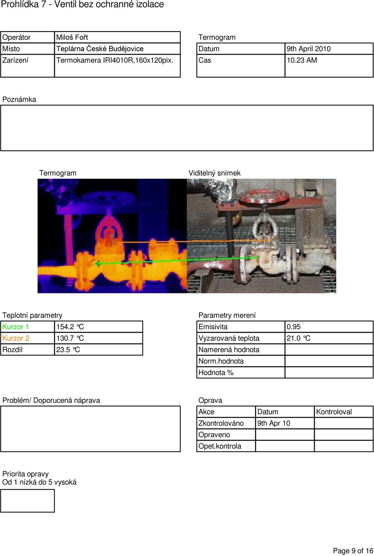Click the Akce column header
The width and height of the screenshot is (374, 556).
pyautogui.click(x=206, y=412)
